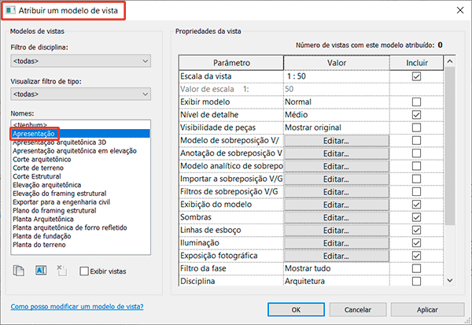Open Visualizar filtro de tipo dropdown
This screenshot has width=472, height=325.
click(x=81, y=94)
